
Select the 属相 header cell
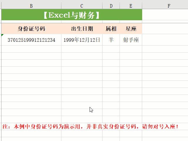click(111, 29)
